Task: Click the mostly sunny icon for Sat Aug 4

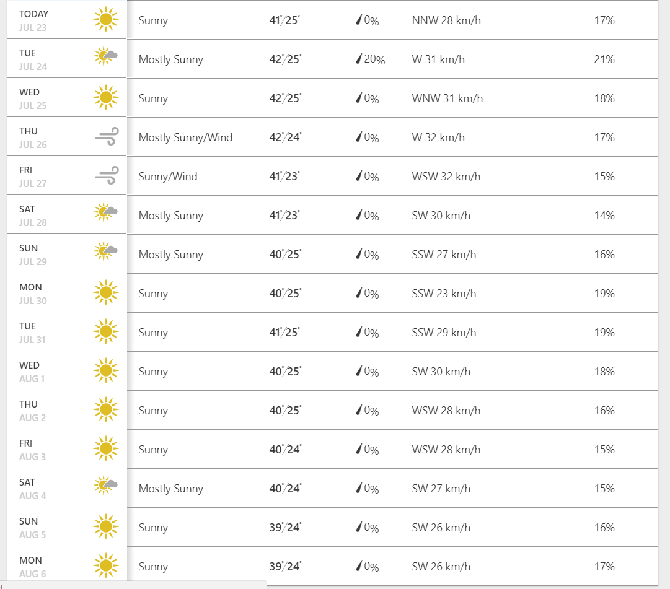Action: [x=105, y=487]
